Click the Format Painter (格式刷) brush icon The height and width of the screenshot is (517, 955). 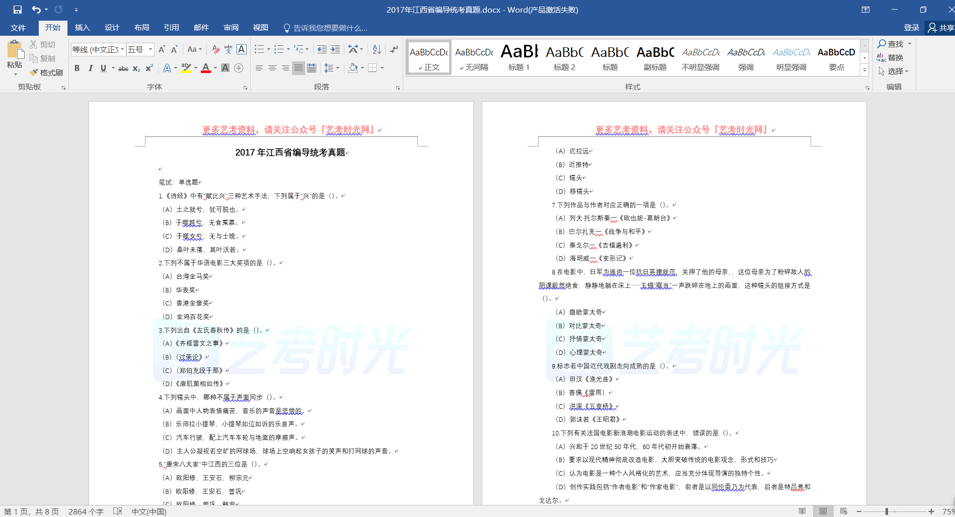[34, 72]
